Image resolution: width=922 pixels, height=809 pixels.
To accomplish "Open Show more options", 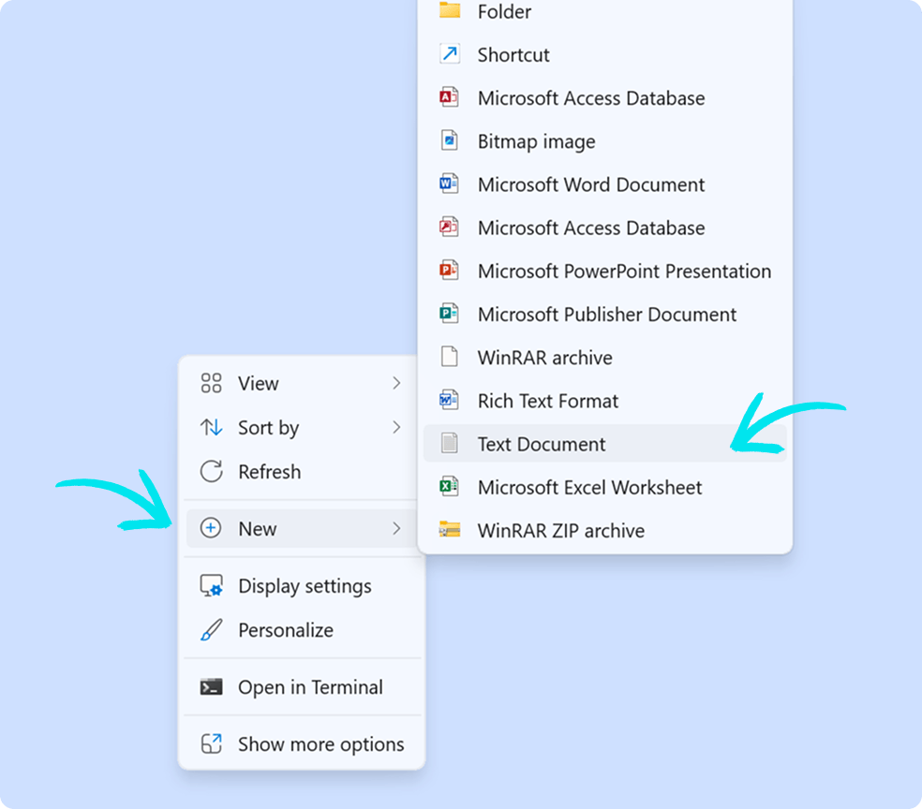I will 320,743.
